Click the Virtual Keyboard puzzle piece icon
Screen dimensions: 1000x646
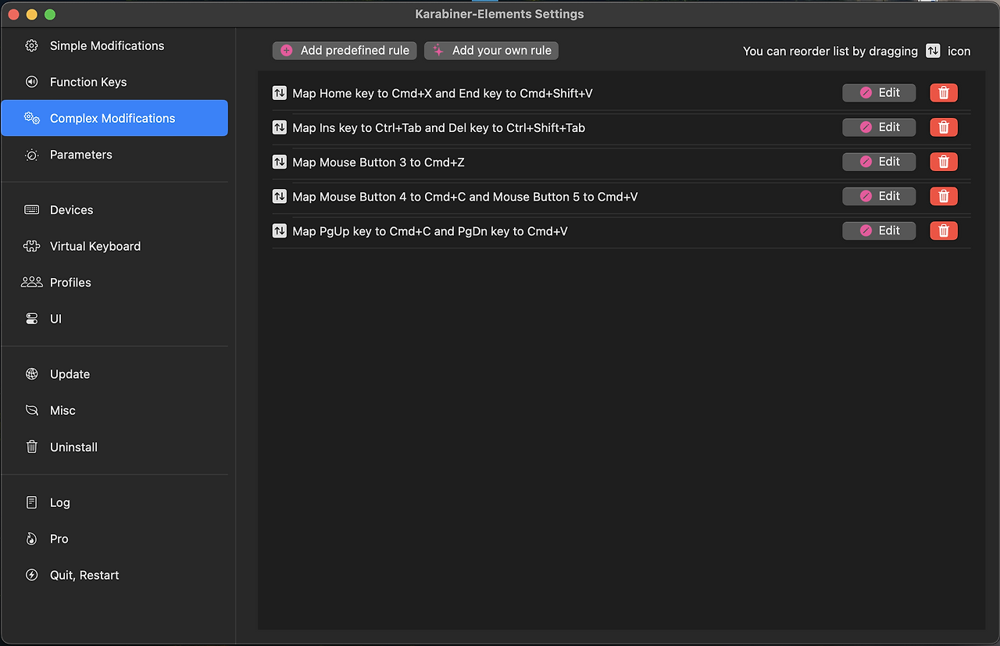click(x=31, y=246)
